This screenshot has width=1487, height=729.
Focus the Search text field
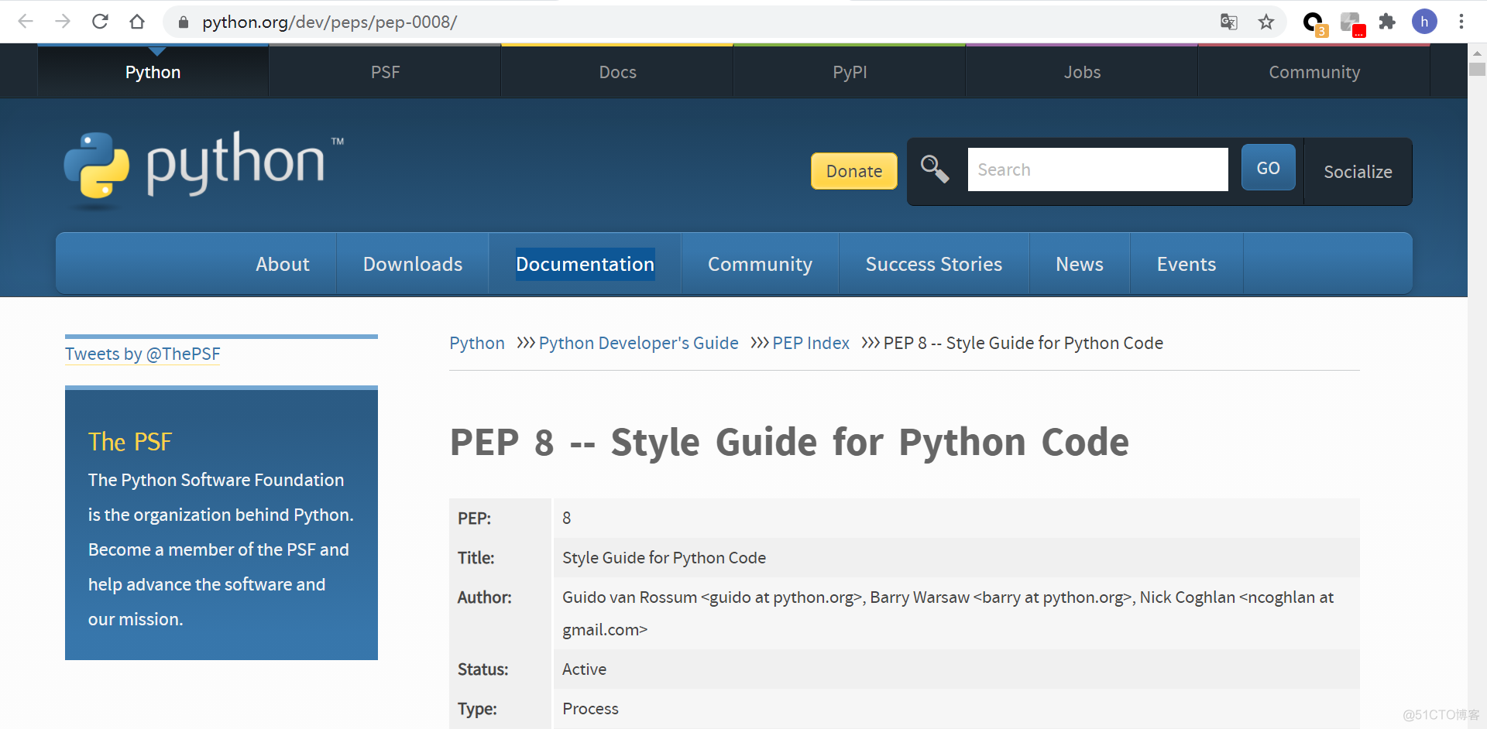(x=1097, y=169)
